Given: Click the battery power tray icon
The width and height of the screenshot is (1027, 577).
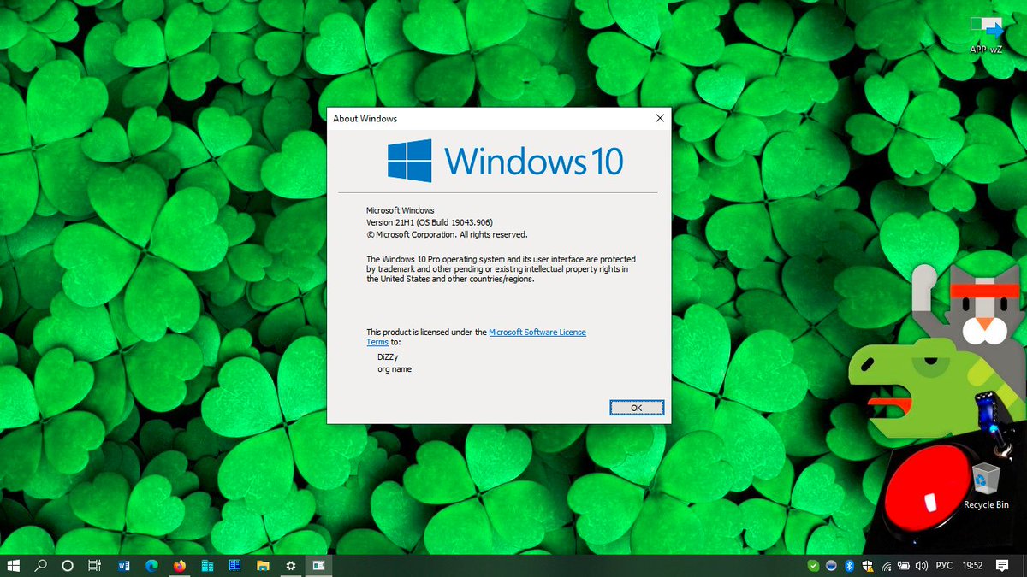Looking at the screenshot, I should (x=904, y=565).
